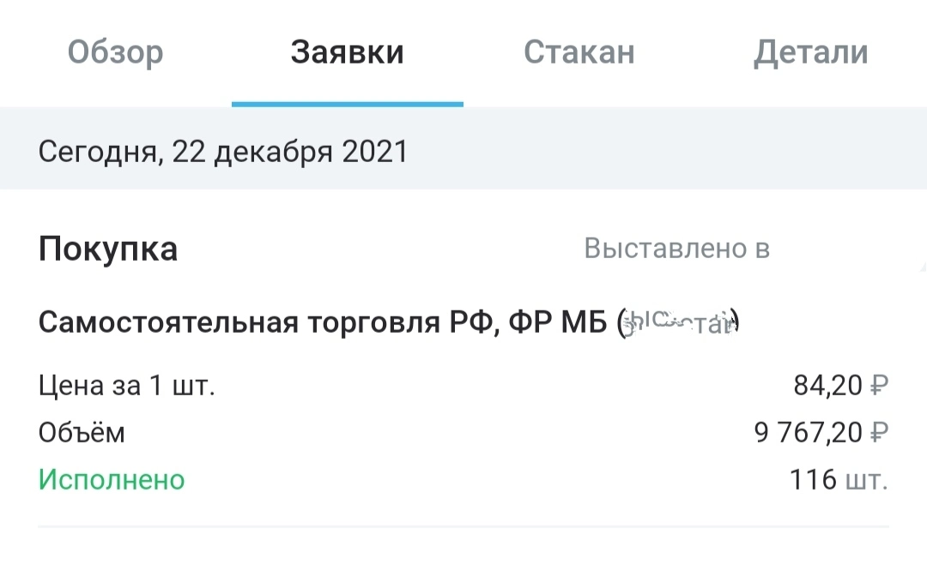This screenshot has width=927, height=571.
Task: Go to the Детали tab
Action: coord(810,53)
